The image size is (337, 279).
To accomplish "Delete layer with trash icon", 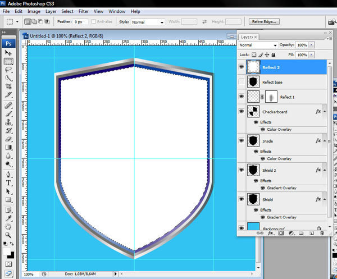I will pyautogui.click(x=322, y=233).
